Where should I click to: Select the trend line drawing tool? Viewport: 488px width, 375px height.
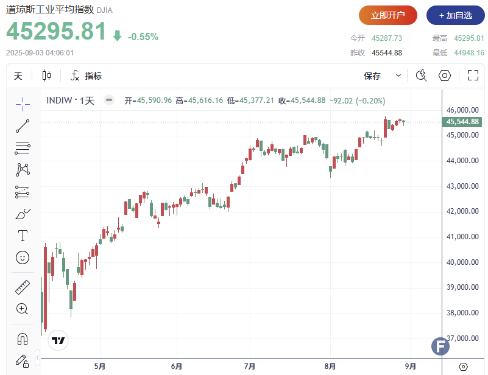(23, 126)
